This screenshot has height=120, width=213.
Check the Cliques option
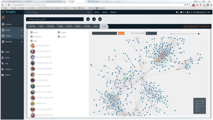click(x=59, y=37)
